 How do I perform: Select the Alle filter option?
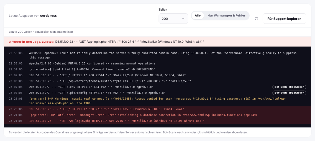pyautogui.click(x=198, y=15)
